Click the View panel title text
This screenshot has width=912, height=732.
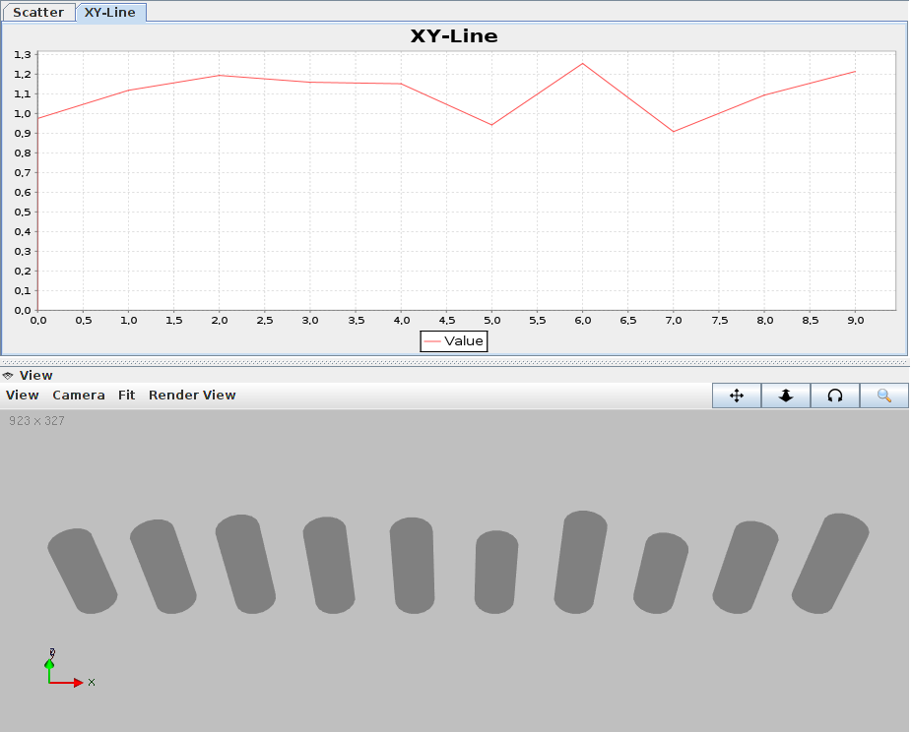pyautogui.click(x=36, y=375)
